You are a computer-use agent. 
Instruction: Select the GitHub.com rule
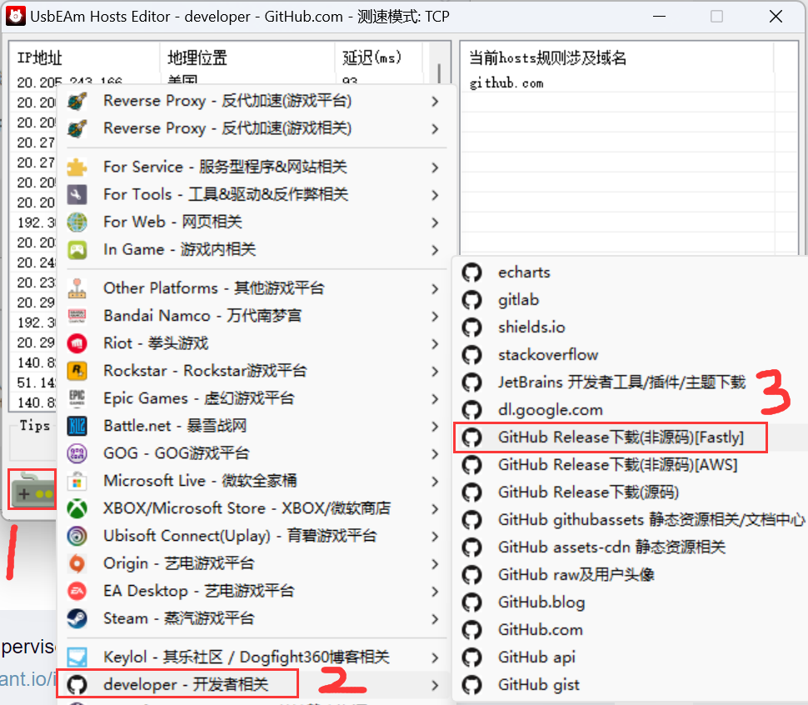[631, 630]
